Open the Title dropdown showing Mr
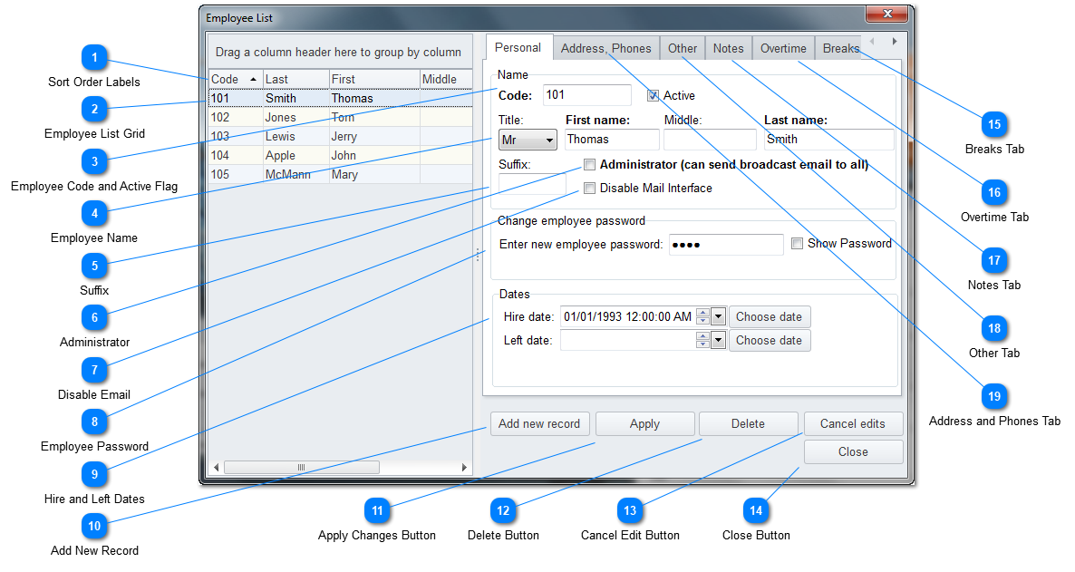The image size is (1075, 572). [x=528, y=141]
